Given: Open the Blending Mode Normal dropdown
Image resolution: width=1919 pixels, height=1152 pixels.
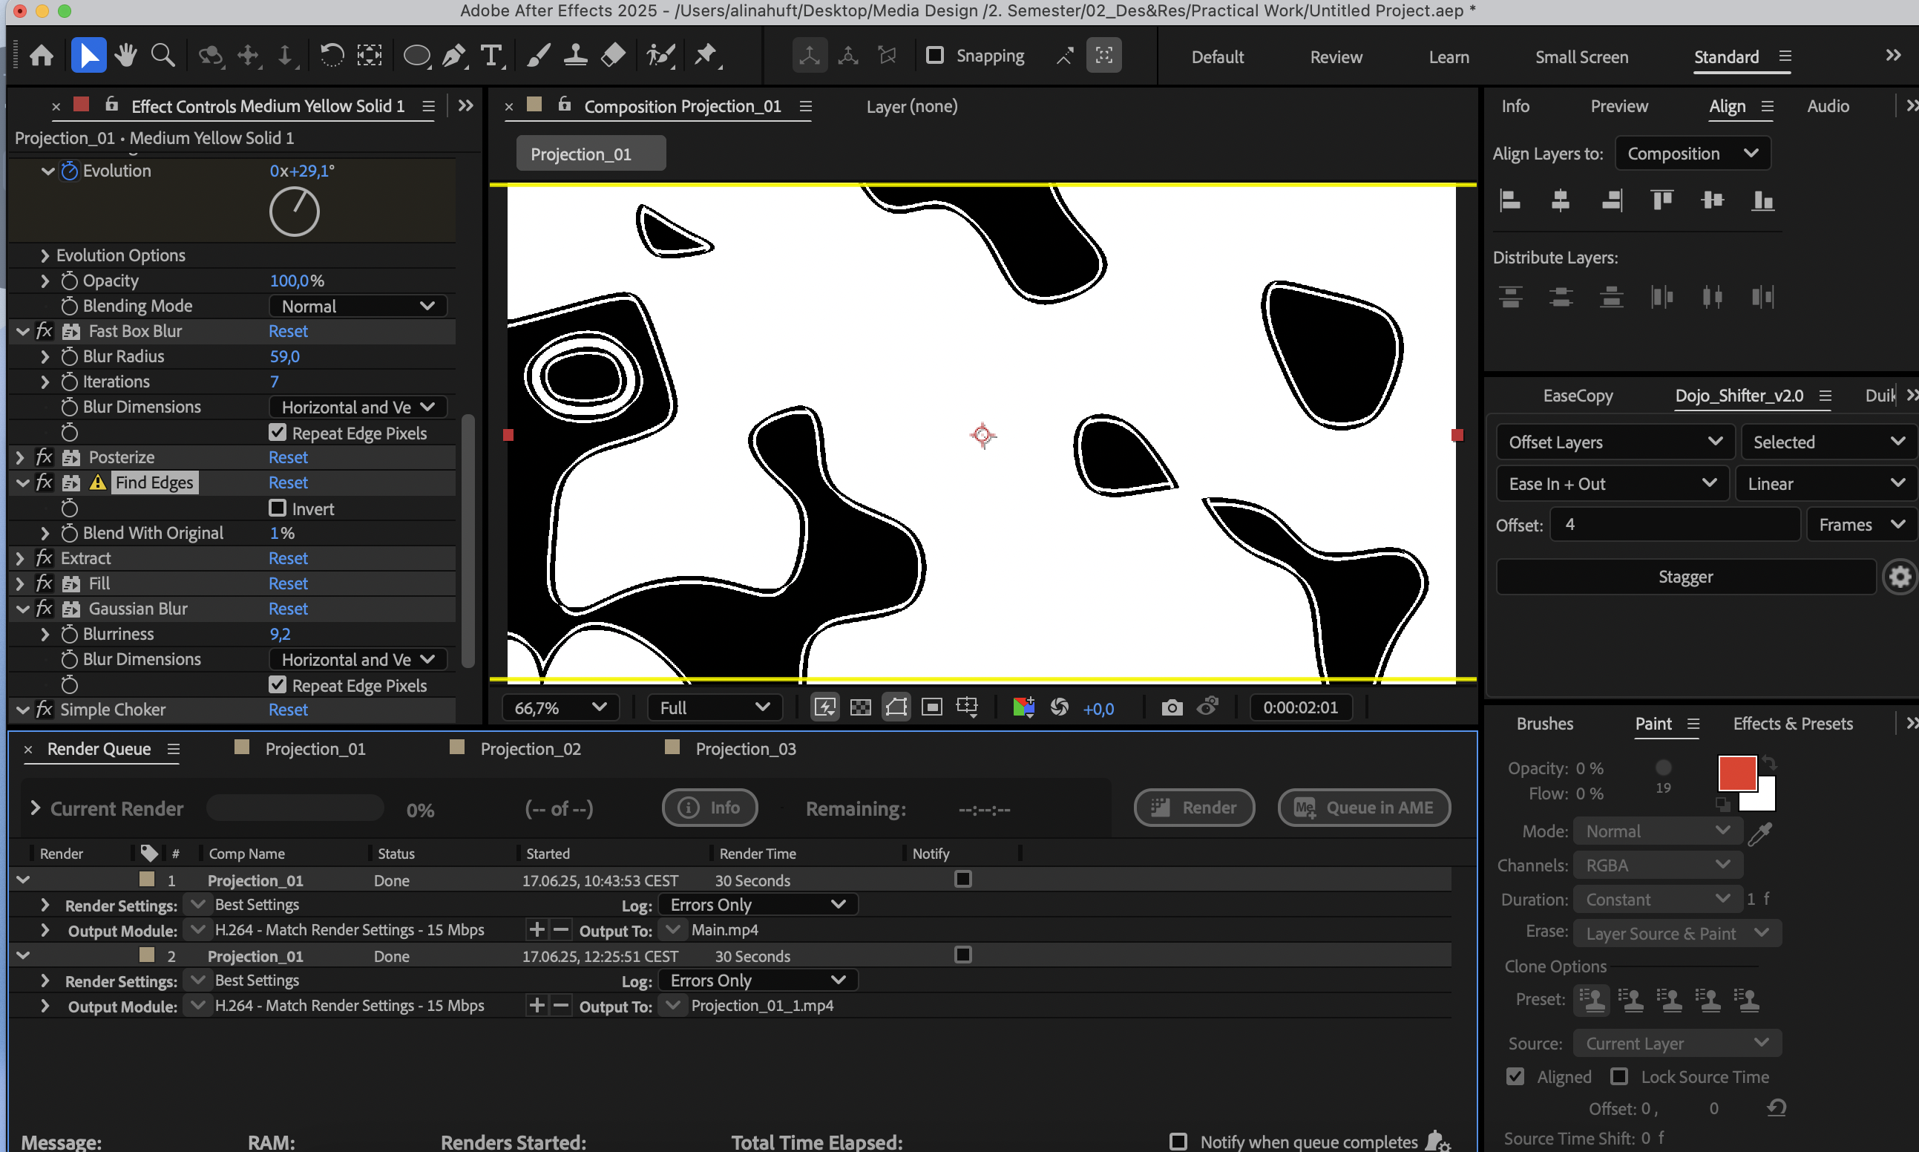Looking at the screenshot, I should click(x=358, y=306).
